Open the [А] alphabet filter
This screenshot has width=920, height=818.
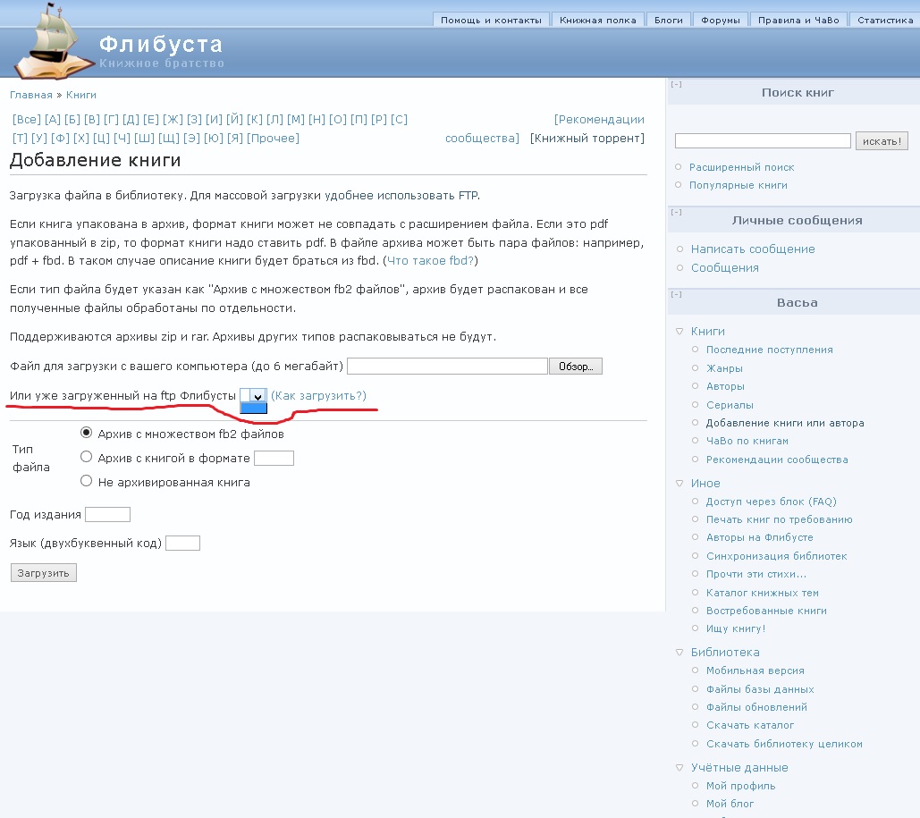(52, 120)
